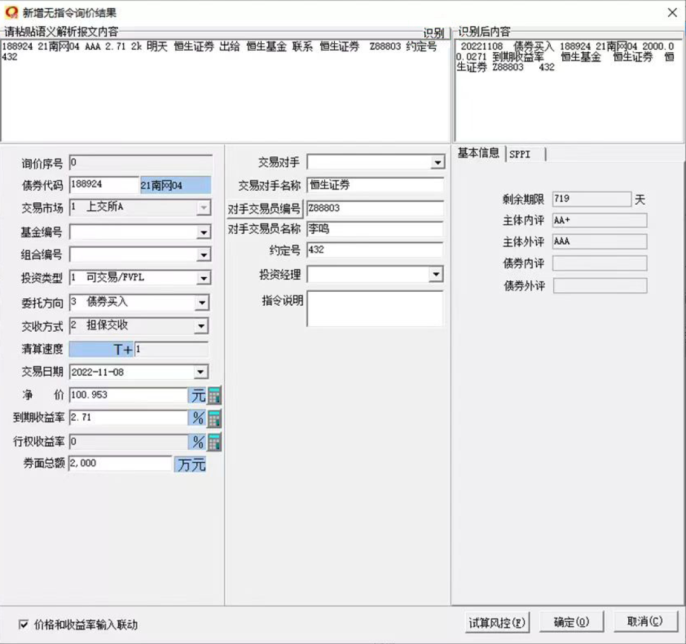Open the 投资类型 dropdown
This screenshot has width=686, height=644.
pos(205,278)
